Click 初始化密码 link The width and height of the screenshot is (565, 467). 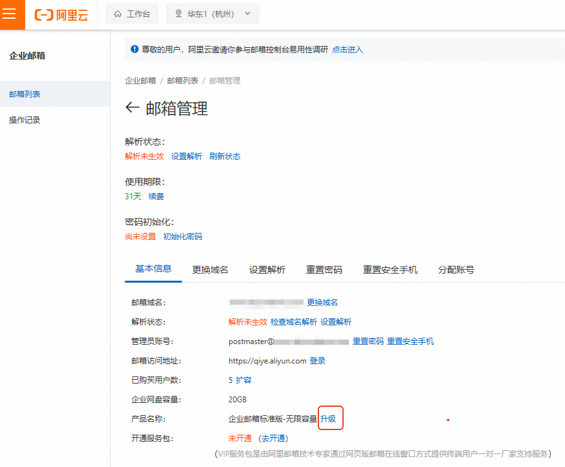point(183,237)
